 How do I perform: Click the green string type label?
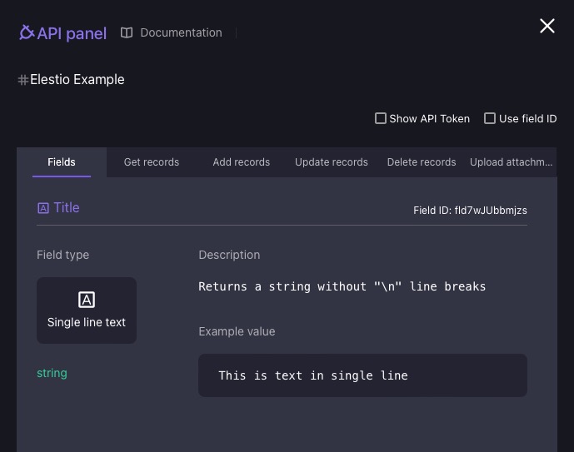[52, 373]
